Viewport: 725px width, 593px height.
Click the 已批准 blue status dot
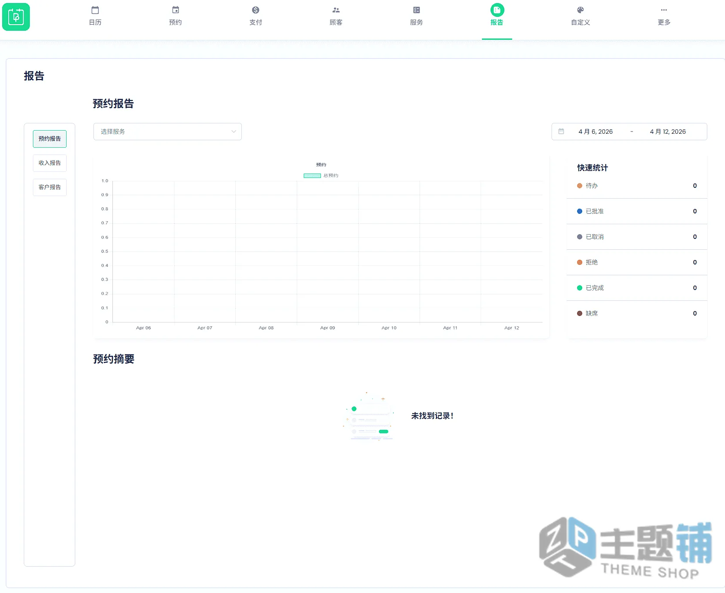[580, 211]
